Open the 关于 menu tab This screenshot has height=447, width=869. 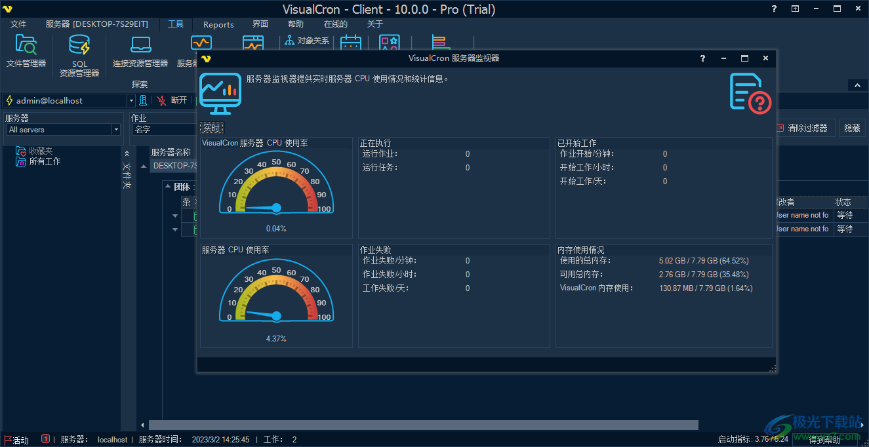[x=374, y=24]
